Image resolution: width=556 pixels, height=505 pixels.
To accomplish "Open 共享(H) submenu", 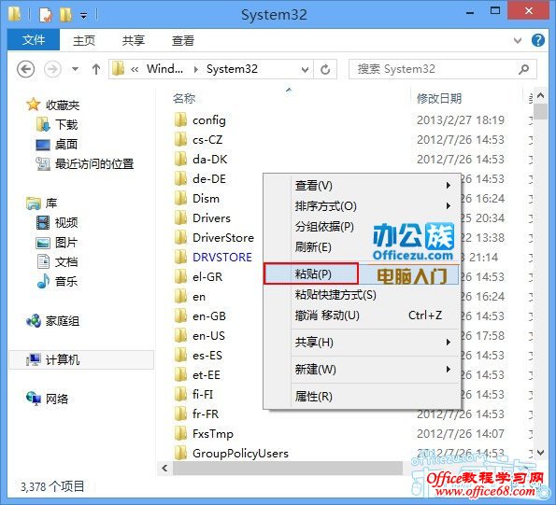I will point(362,342).
